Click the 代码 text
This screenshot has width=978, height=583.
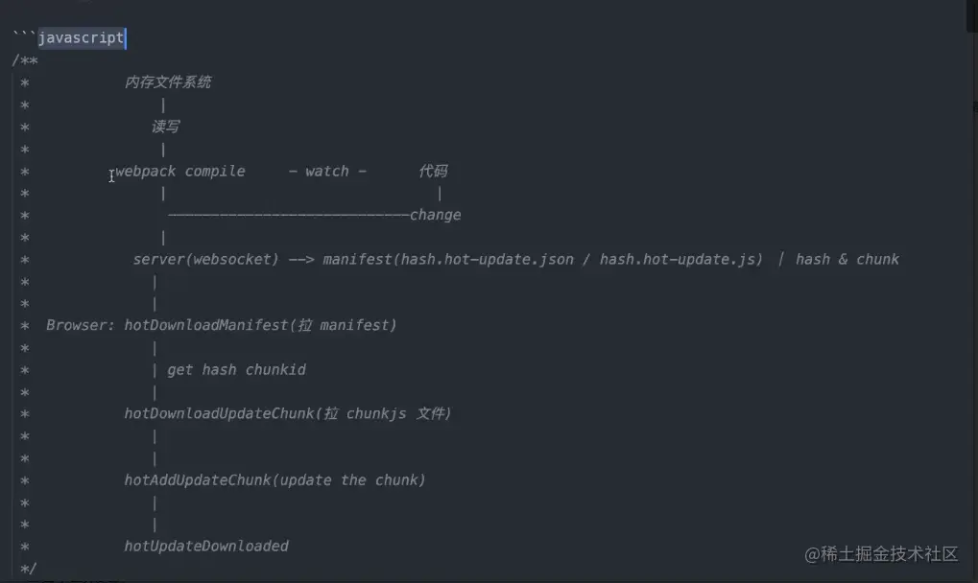click(433, 172)
